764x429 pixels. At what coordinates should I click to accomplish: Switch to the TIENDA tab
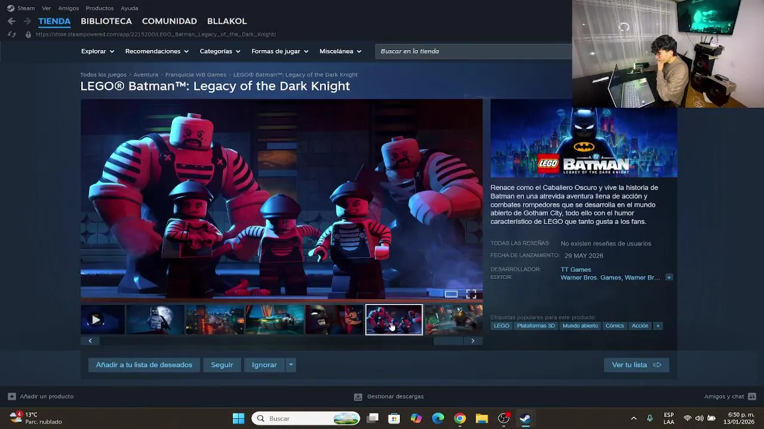pos(54,21)
